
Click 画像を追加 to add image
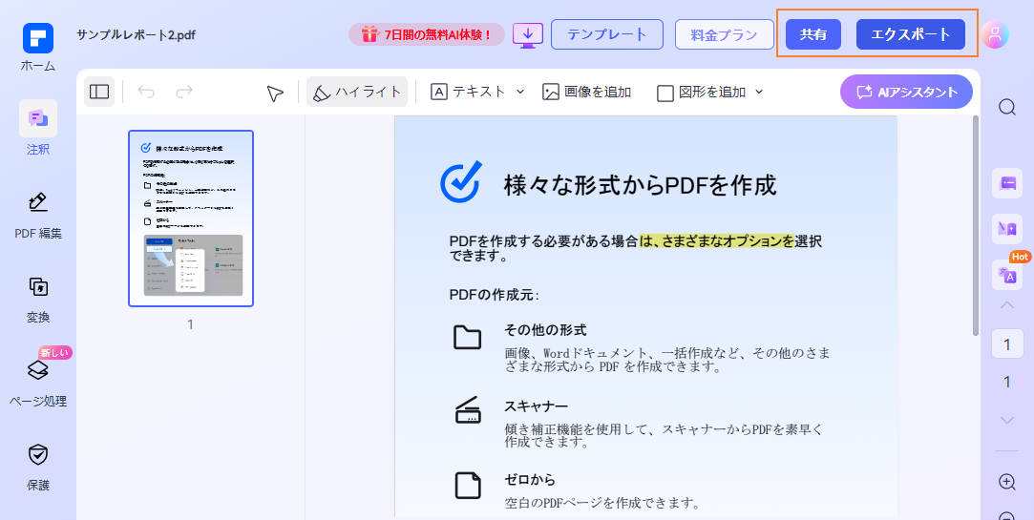pos(587,92)
